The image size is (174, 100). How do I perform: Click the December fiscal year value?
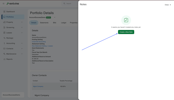(35, 55)
